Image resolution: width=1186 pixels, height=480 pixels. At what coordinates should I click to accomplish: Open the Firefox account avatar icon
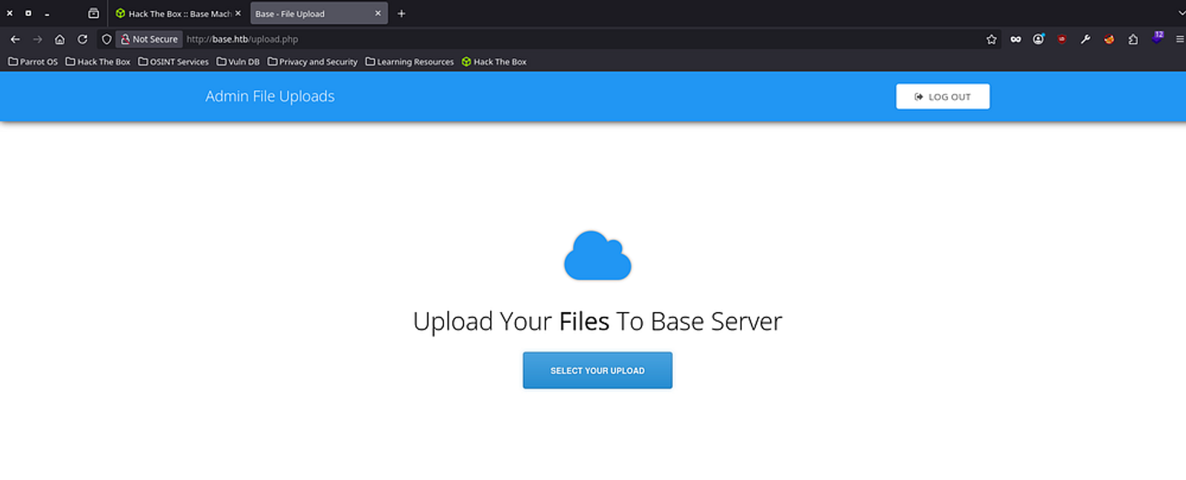(1038, 39)
